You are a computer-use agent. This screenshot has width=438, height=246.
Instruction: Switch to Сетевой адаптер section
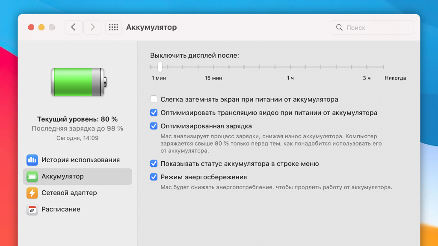coord(77,193)
